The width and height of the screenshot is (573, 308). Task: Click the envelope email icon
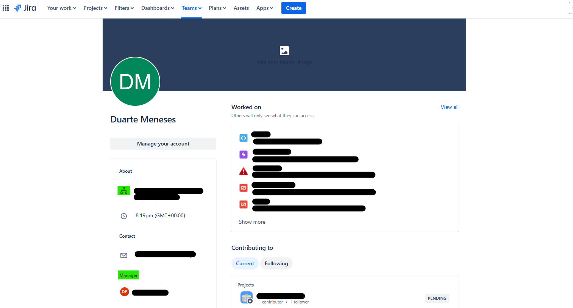coord(124,255)
